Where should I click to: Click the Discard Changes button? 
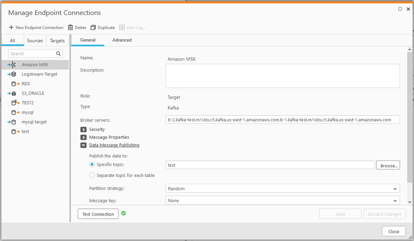[384, 214]
